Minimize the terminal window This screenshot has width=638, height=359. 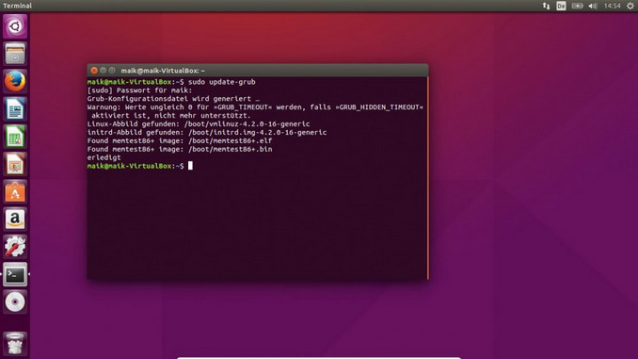click(103, 71)
